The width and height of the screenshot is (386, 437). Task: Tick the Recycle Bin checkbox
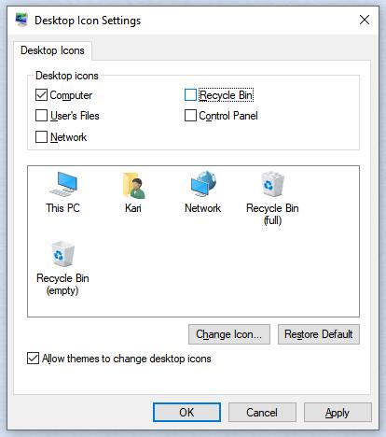point(190,95)
